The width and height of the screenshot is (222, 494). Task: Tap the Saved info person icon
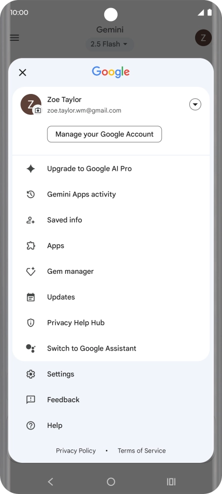pos(31,220)
